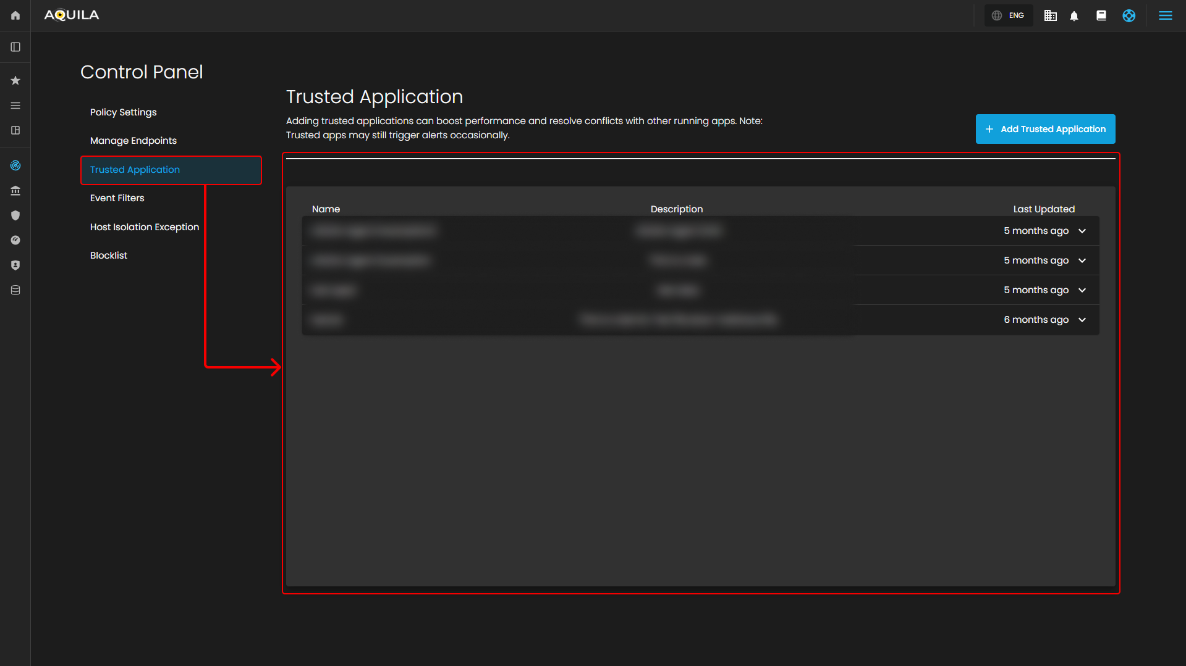Open the documentation book icon
Screen dimensions: 1186x666
pos(1101,16)
